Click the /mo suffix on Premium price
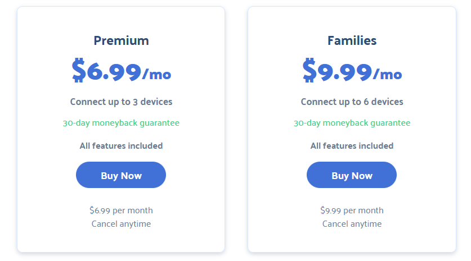Screen dimensions: 471x261 point(156,74)
